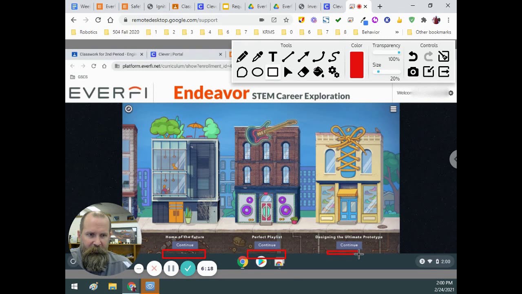Clear all annotations with broom icon
Image resolution: width=522 pixels, height=294 pixels.
(444, 56)
